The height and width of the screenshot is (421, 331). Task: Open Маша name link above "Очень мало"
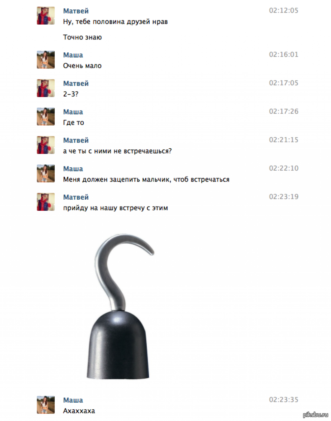pos(73,55)
